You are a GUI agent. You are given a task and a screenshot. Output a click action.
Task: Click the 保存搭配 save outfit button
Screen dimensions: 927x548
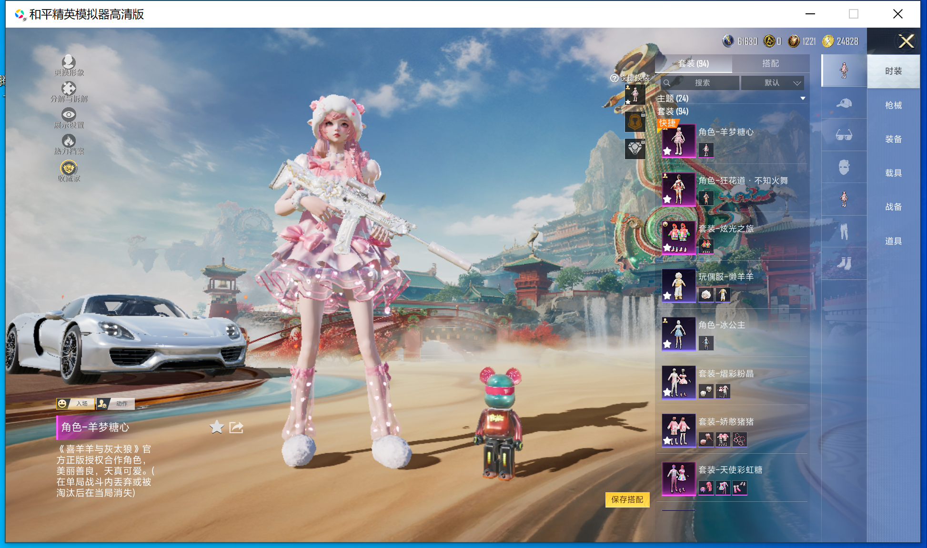tap(627, 499)
